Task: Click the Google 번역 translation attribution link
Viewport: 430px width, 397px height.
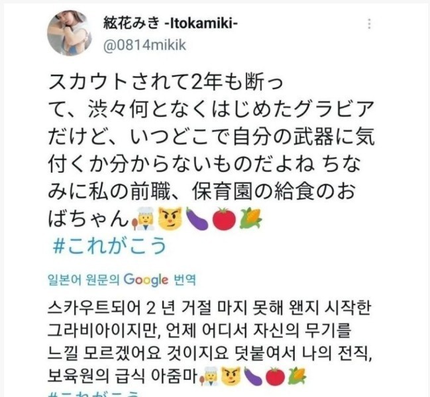Action: (x=122, y=279)
